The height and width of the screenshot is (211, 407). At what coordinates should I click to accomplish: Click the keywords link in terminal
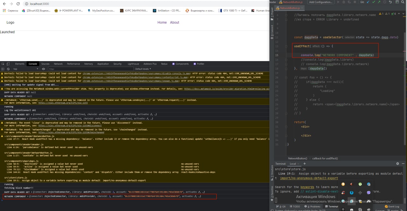tap(307, 187)
